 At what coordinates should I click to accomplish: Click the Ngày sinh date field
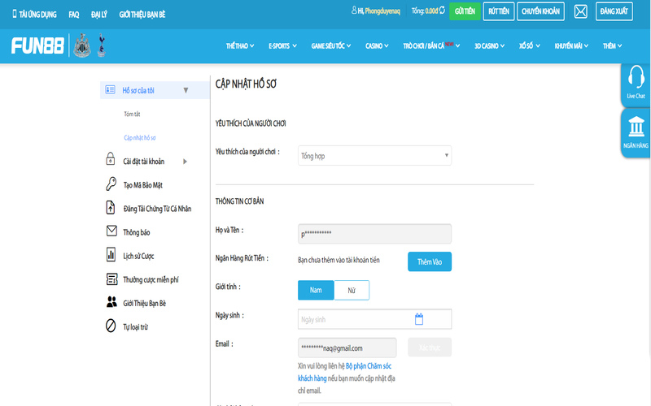pyautogui.click(x=374, y=319)
